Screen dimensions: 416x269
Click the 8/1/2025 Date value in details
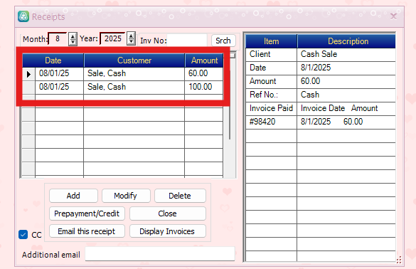[x=316, y=68]
